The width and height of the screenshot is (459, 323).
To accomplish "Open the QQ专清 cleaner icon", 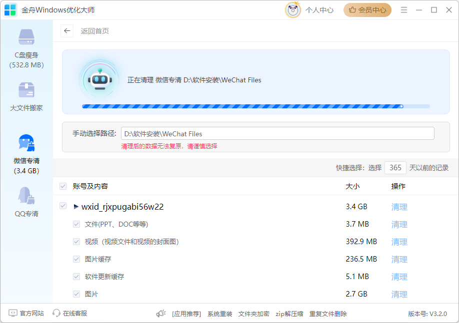I will click(x=26, y=195).
